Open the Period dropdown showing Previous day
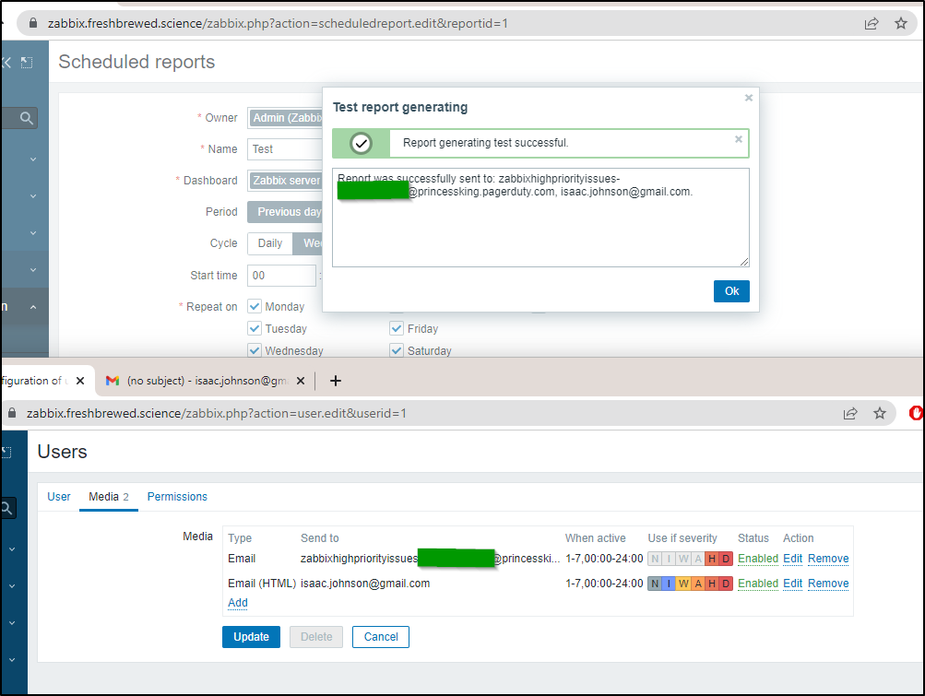The height and width of the screenshot is (696, 925). pyautogui.click(x=285, y=212)
